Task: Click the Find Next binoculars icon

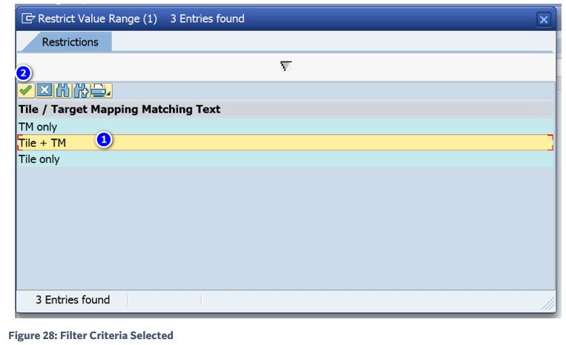Action: pos(79,91)
